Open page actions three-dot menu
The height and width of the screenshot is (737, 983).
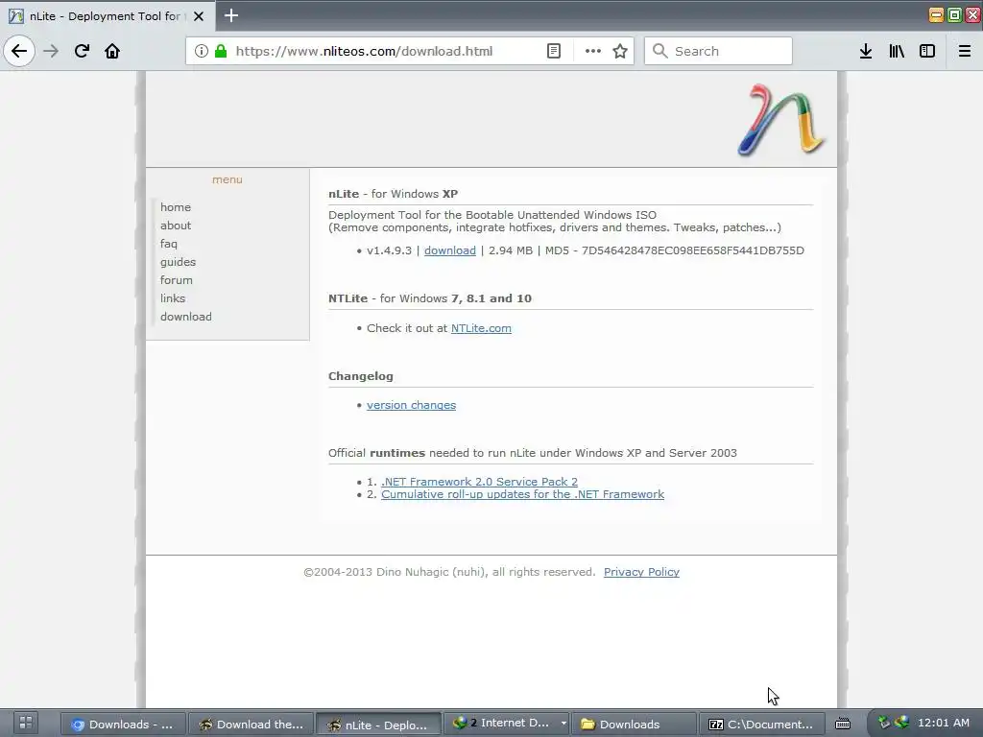[593, 51]
